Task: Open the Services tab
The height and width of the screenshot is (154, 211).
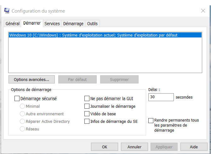Action: point(52,24)
